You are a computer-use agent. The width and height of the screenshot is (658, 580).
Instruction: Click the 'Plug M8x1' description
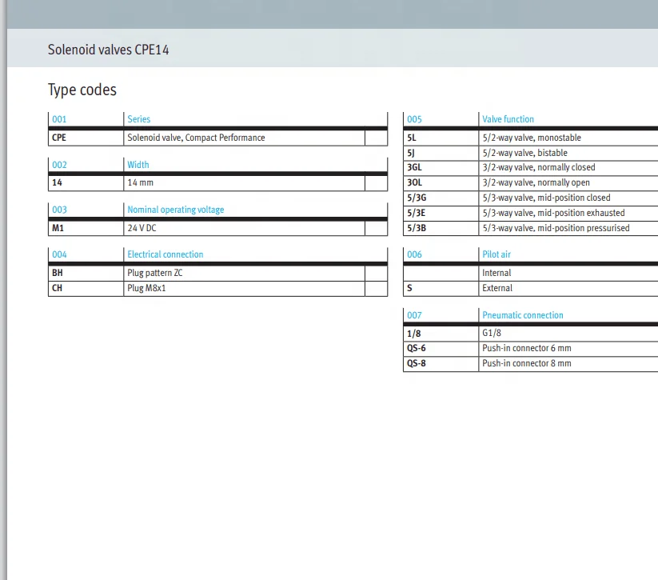coord(146,288)
